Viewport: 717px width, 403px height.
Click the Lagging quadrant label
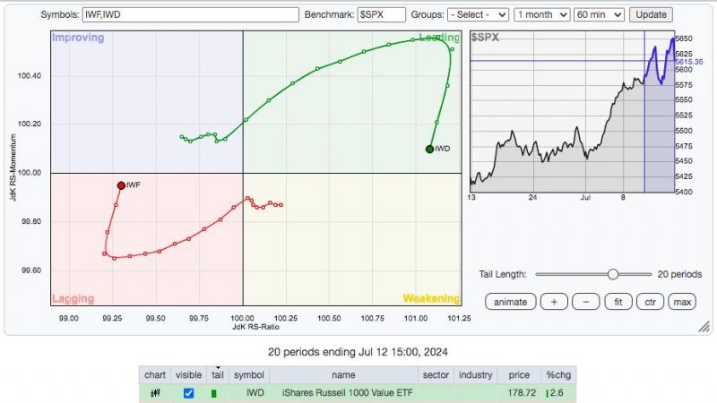tap(73, 299)
